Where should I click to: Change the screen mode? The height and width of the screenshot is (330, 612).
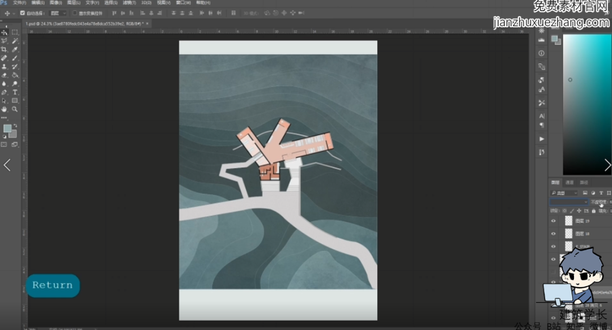15,145
